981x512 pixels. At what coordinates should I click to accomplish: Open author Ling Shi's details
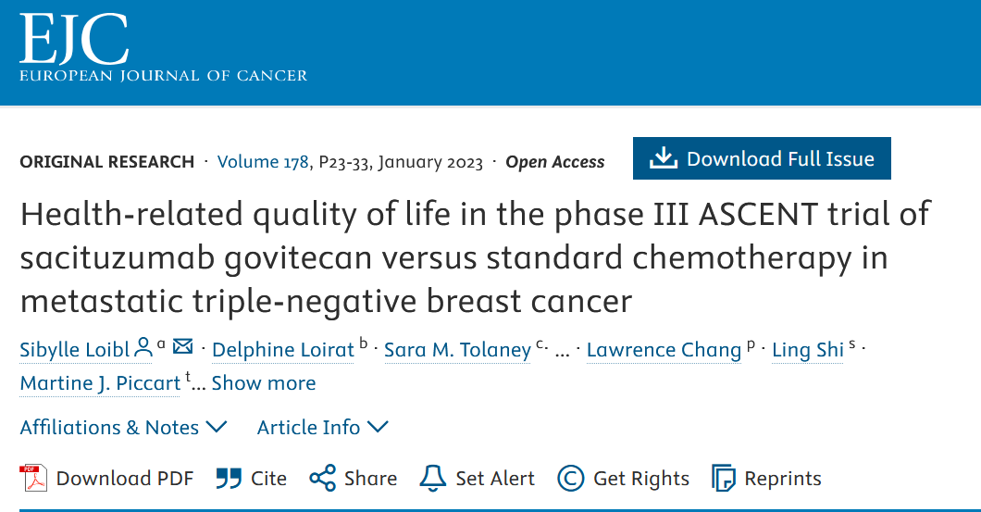coord(808,350)
